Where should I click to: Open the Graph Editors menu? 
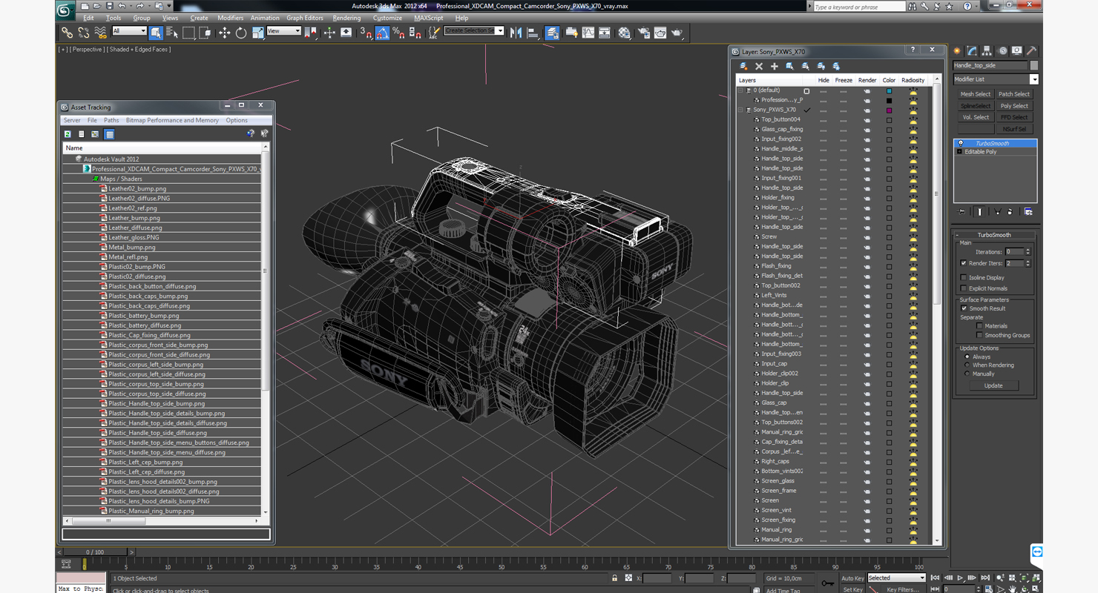[305, 18]
